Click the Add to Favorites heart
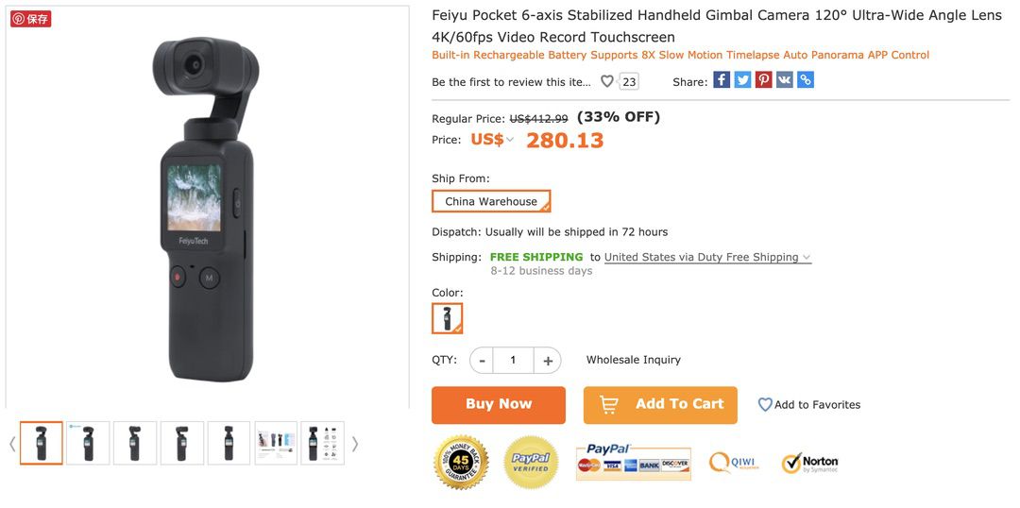Image resolution: width=1020 pixels, height=508 pixels. click(x=765, y=404)
